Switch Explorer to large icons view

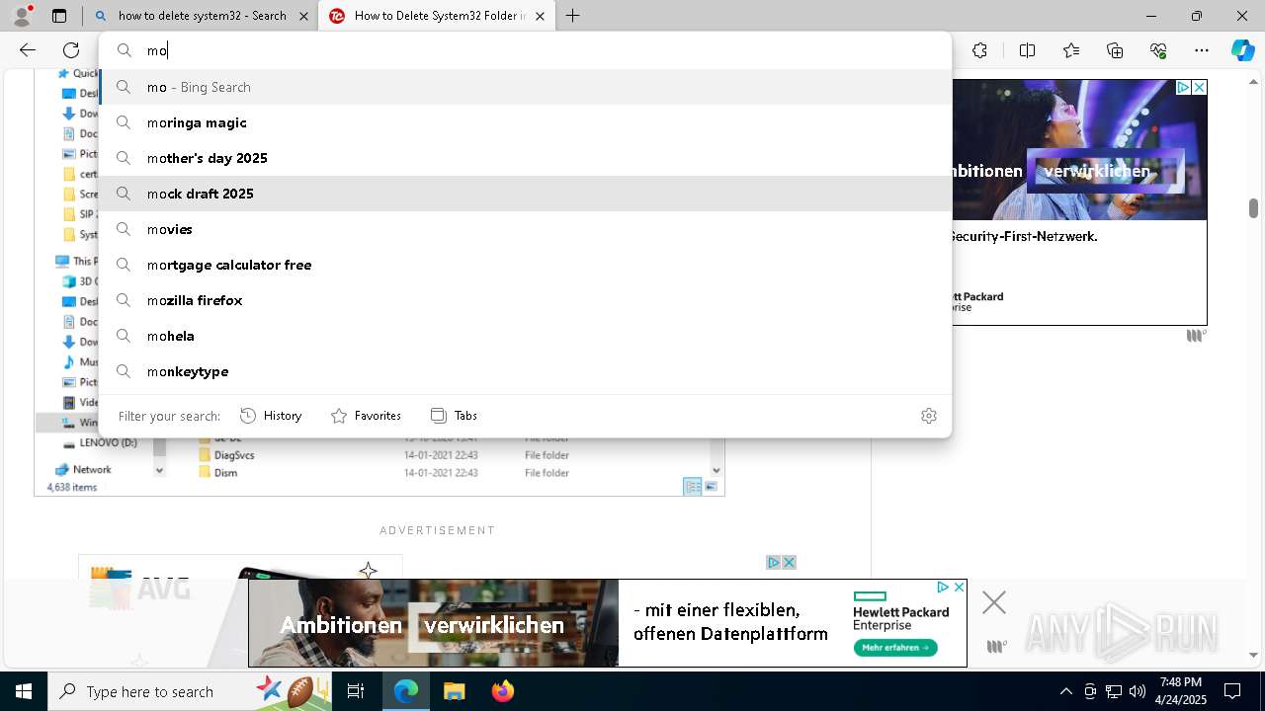pyautogui.click(x=711, y=486)
